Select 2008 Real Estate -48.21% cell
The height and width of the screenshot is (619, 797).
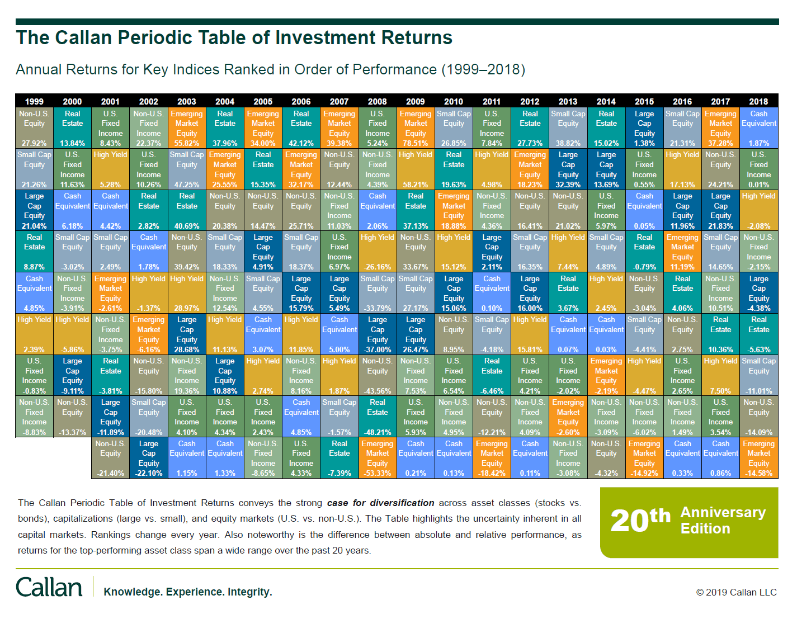[x=378, y=417]
